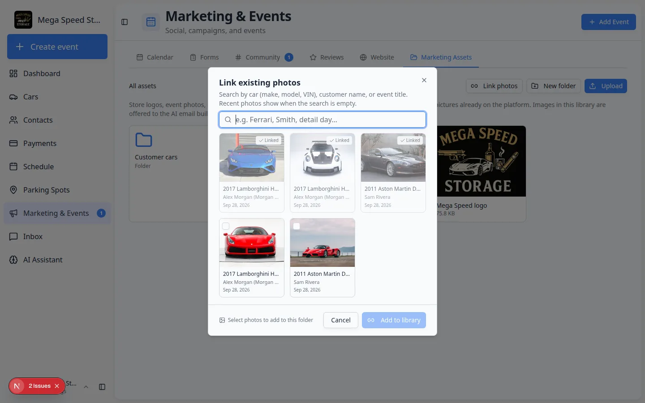Screen dimensions: 645x403
Task: Select Marketing & Events in the sidebar
Action: pos(57,213)
